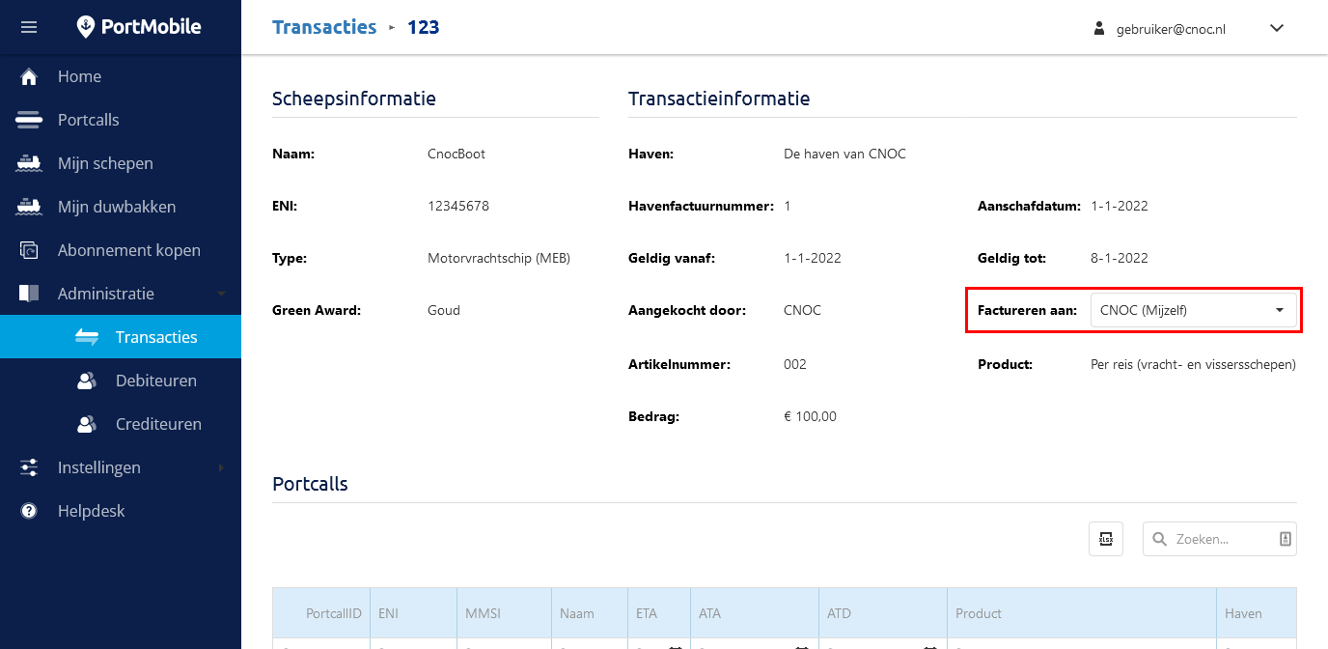Screen dimensions: 1328x649
Task: Export portcalls to XLSX
Action: [1106, 539]
